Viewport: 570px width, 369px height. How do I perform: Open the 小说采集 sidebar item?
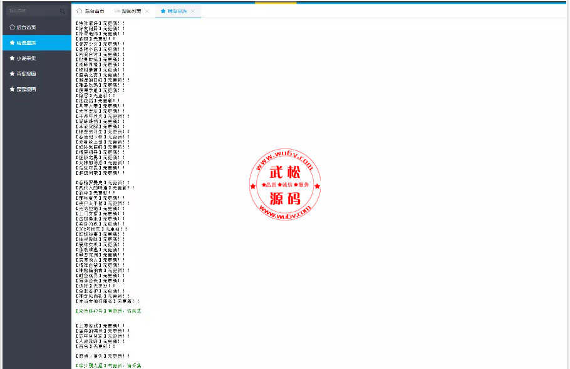click(x=37, y=58)
